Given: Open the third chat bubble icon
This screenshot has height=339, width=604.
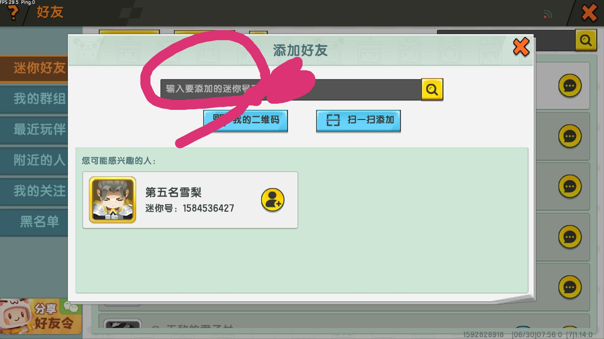Looking at the screenshot, I should (x=570, y=186).
